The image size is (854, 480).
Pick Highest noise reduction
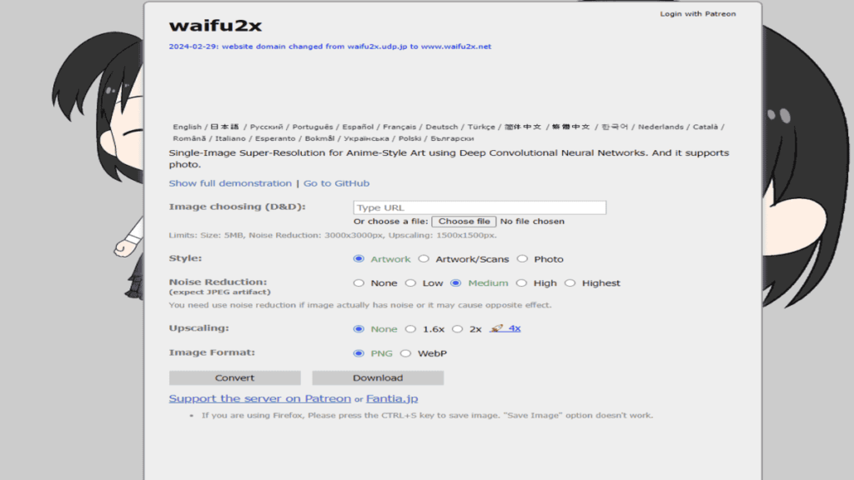(570, 283)
